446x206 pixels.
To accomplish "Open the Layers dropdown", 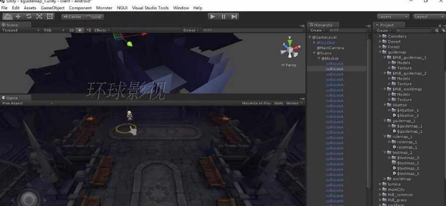I will click(x=393, y=16).
